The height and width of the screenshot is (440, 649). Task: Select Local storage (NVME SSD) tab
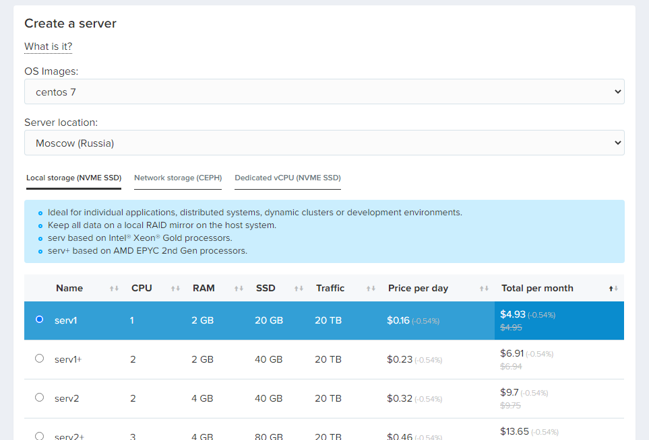pyautogui.click(x=73, y=178)
